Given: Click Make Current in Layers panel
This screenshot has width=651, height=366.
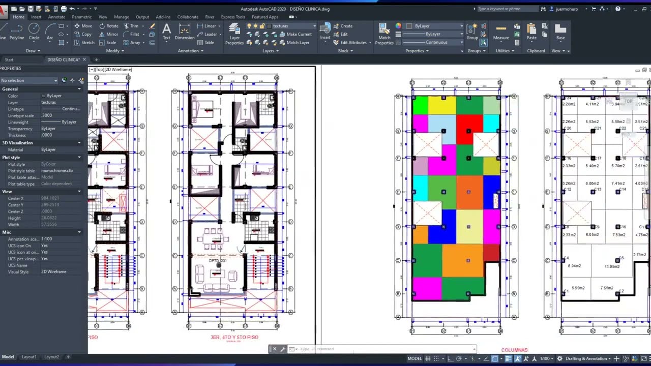Looking at the screenshot, I should click(x=295, y=34).
